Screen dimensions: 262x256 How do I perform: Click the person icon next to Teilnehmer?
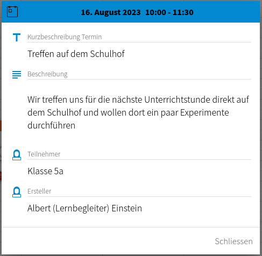point(17,155)
